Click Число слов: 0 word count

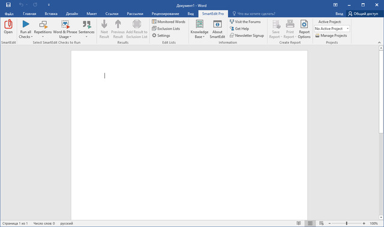(x=44, y=223)
